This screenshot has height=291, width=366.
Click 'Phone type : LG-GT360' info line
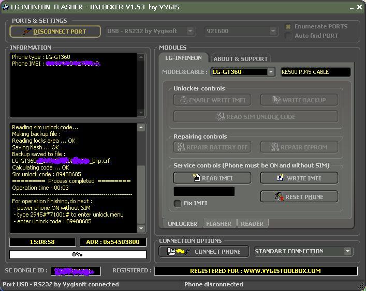tap(41, 57)
